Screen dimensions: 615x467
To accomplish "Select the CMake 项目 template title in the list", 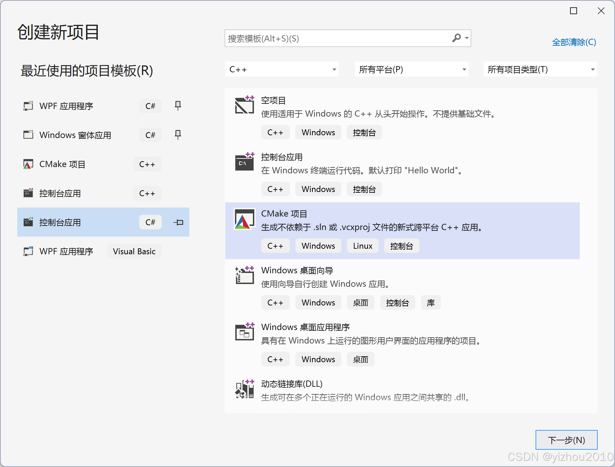I will click(x=284, y=214).
